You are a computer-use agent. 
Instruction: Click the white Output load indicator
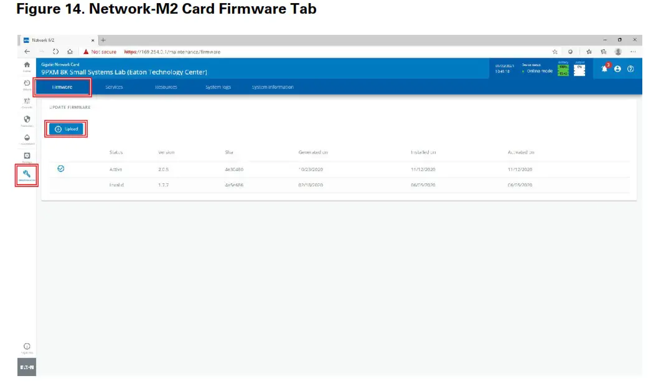coord(579,69)
